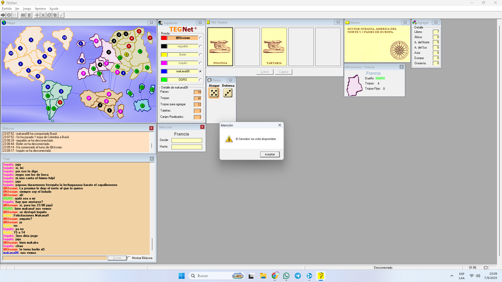
Task: Click the globe icon in Mapa title bar
Action: (x=4, y=23)
